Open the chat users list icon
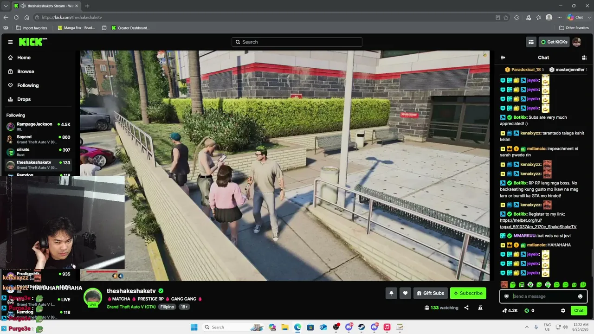Screen dimensions: 594x334 tap(584, 58)
